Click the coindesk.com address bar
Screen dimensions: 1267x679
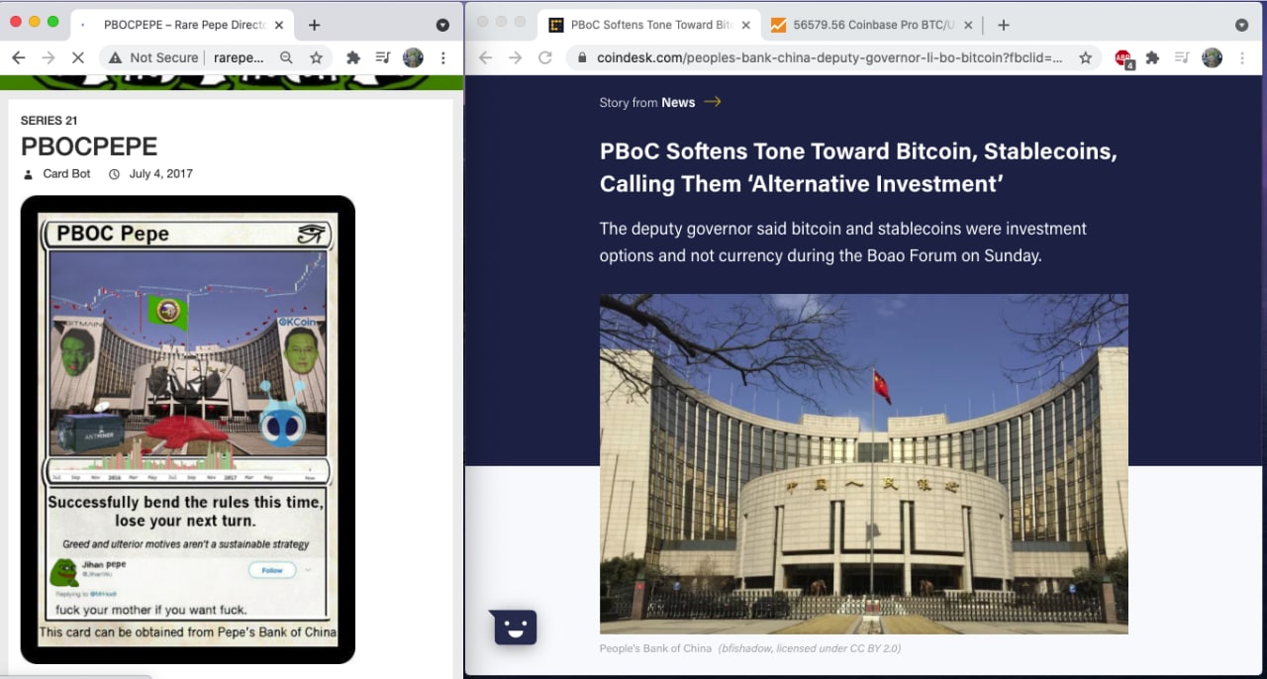[829, 57]
